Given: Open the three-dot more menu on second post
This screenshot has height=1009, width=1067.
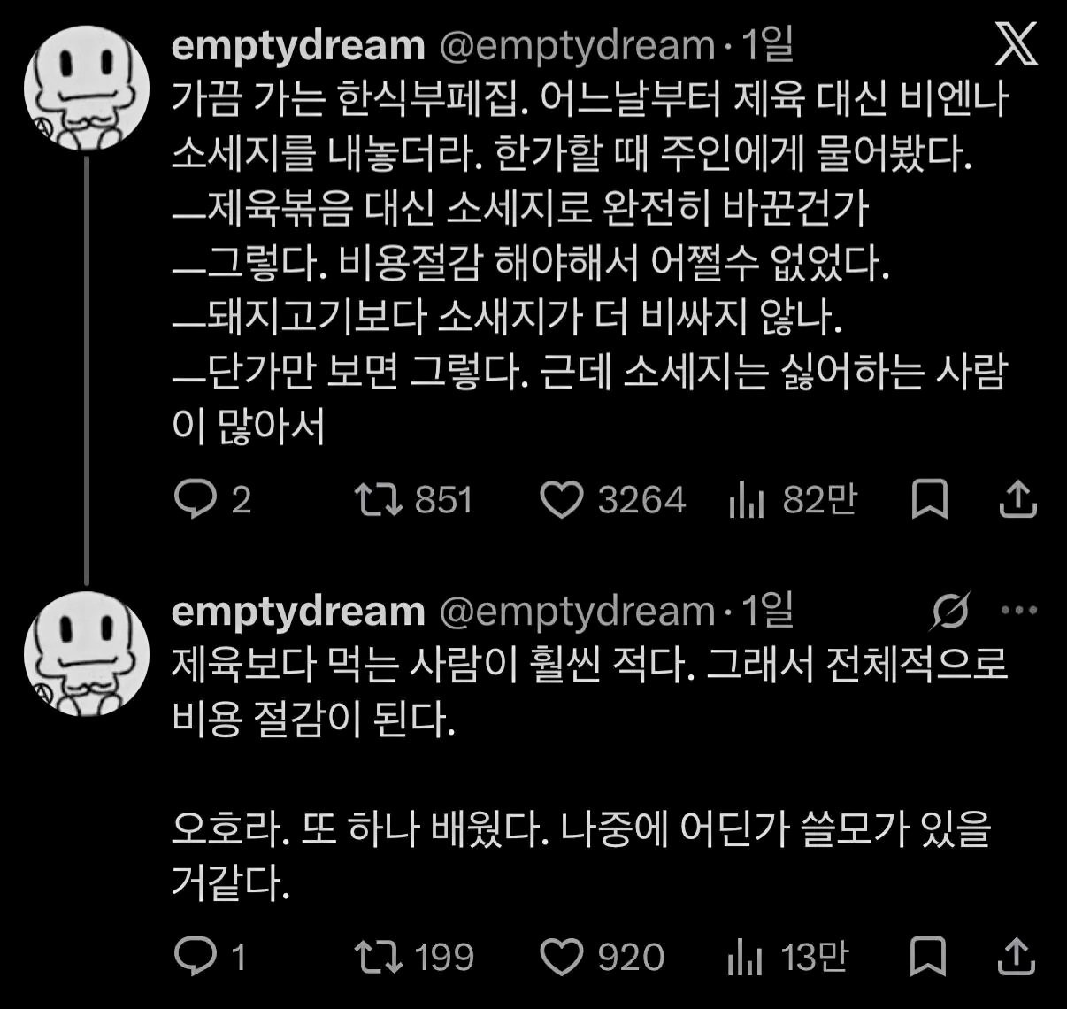Looking at the screenshot, I should pyautogui.click(x=1018, y=611).
